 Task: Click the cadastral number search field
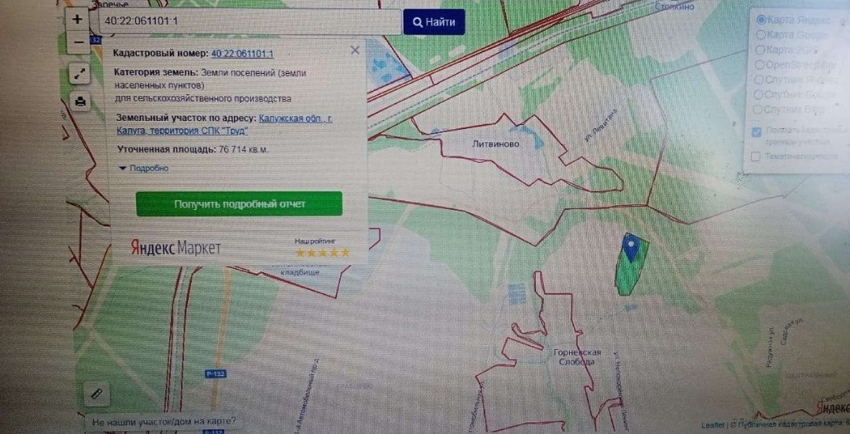point(250,22)
